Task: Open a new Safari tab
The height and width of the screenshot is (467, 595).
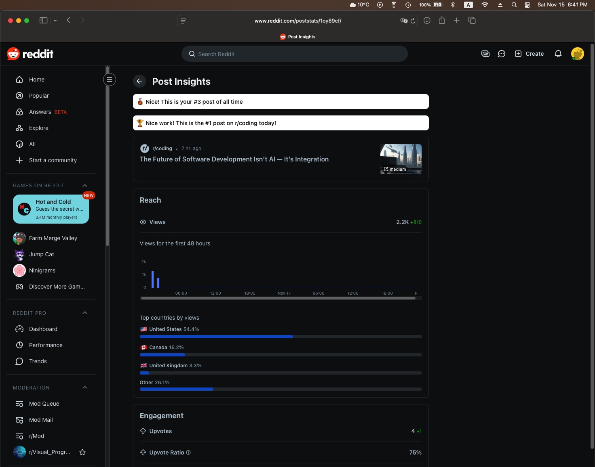Action: [x=457, y=20]
